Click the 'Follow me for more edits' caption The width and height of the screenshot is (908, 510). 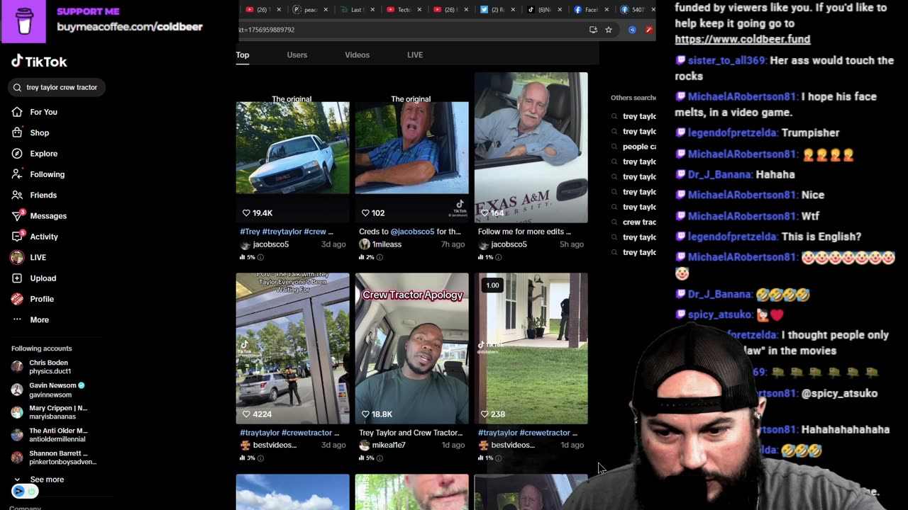point(524,232)
